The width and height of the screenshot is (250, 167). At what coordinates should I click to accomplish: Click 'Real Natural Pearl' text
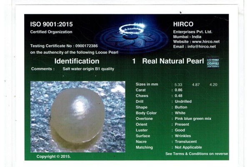(173, 61)
